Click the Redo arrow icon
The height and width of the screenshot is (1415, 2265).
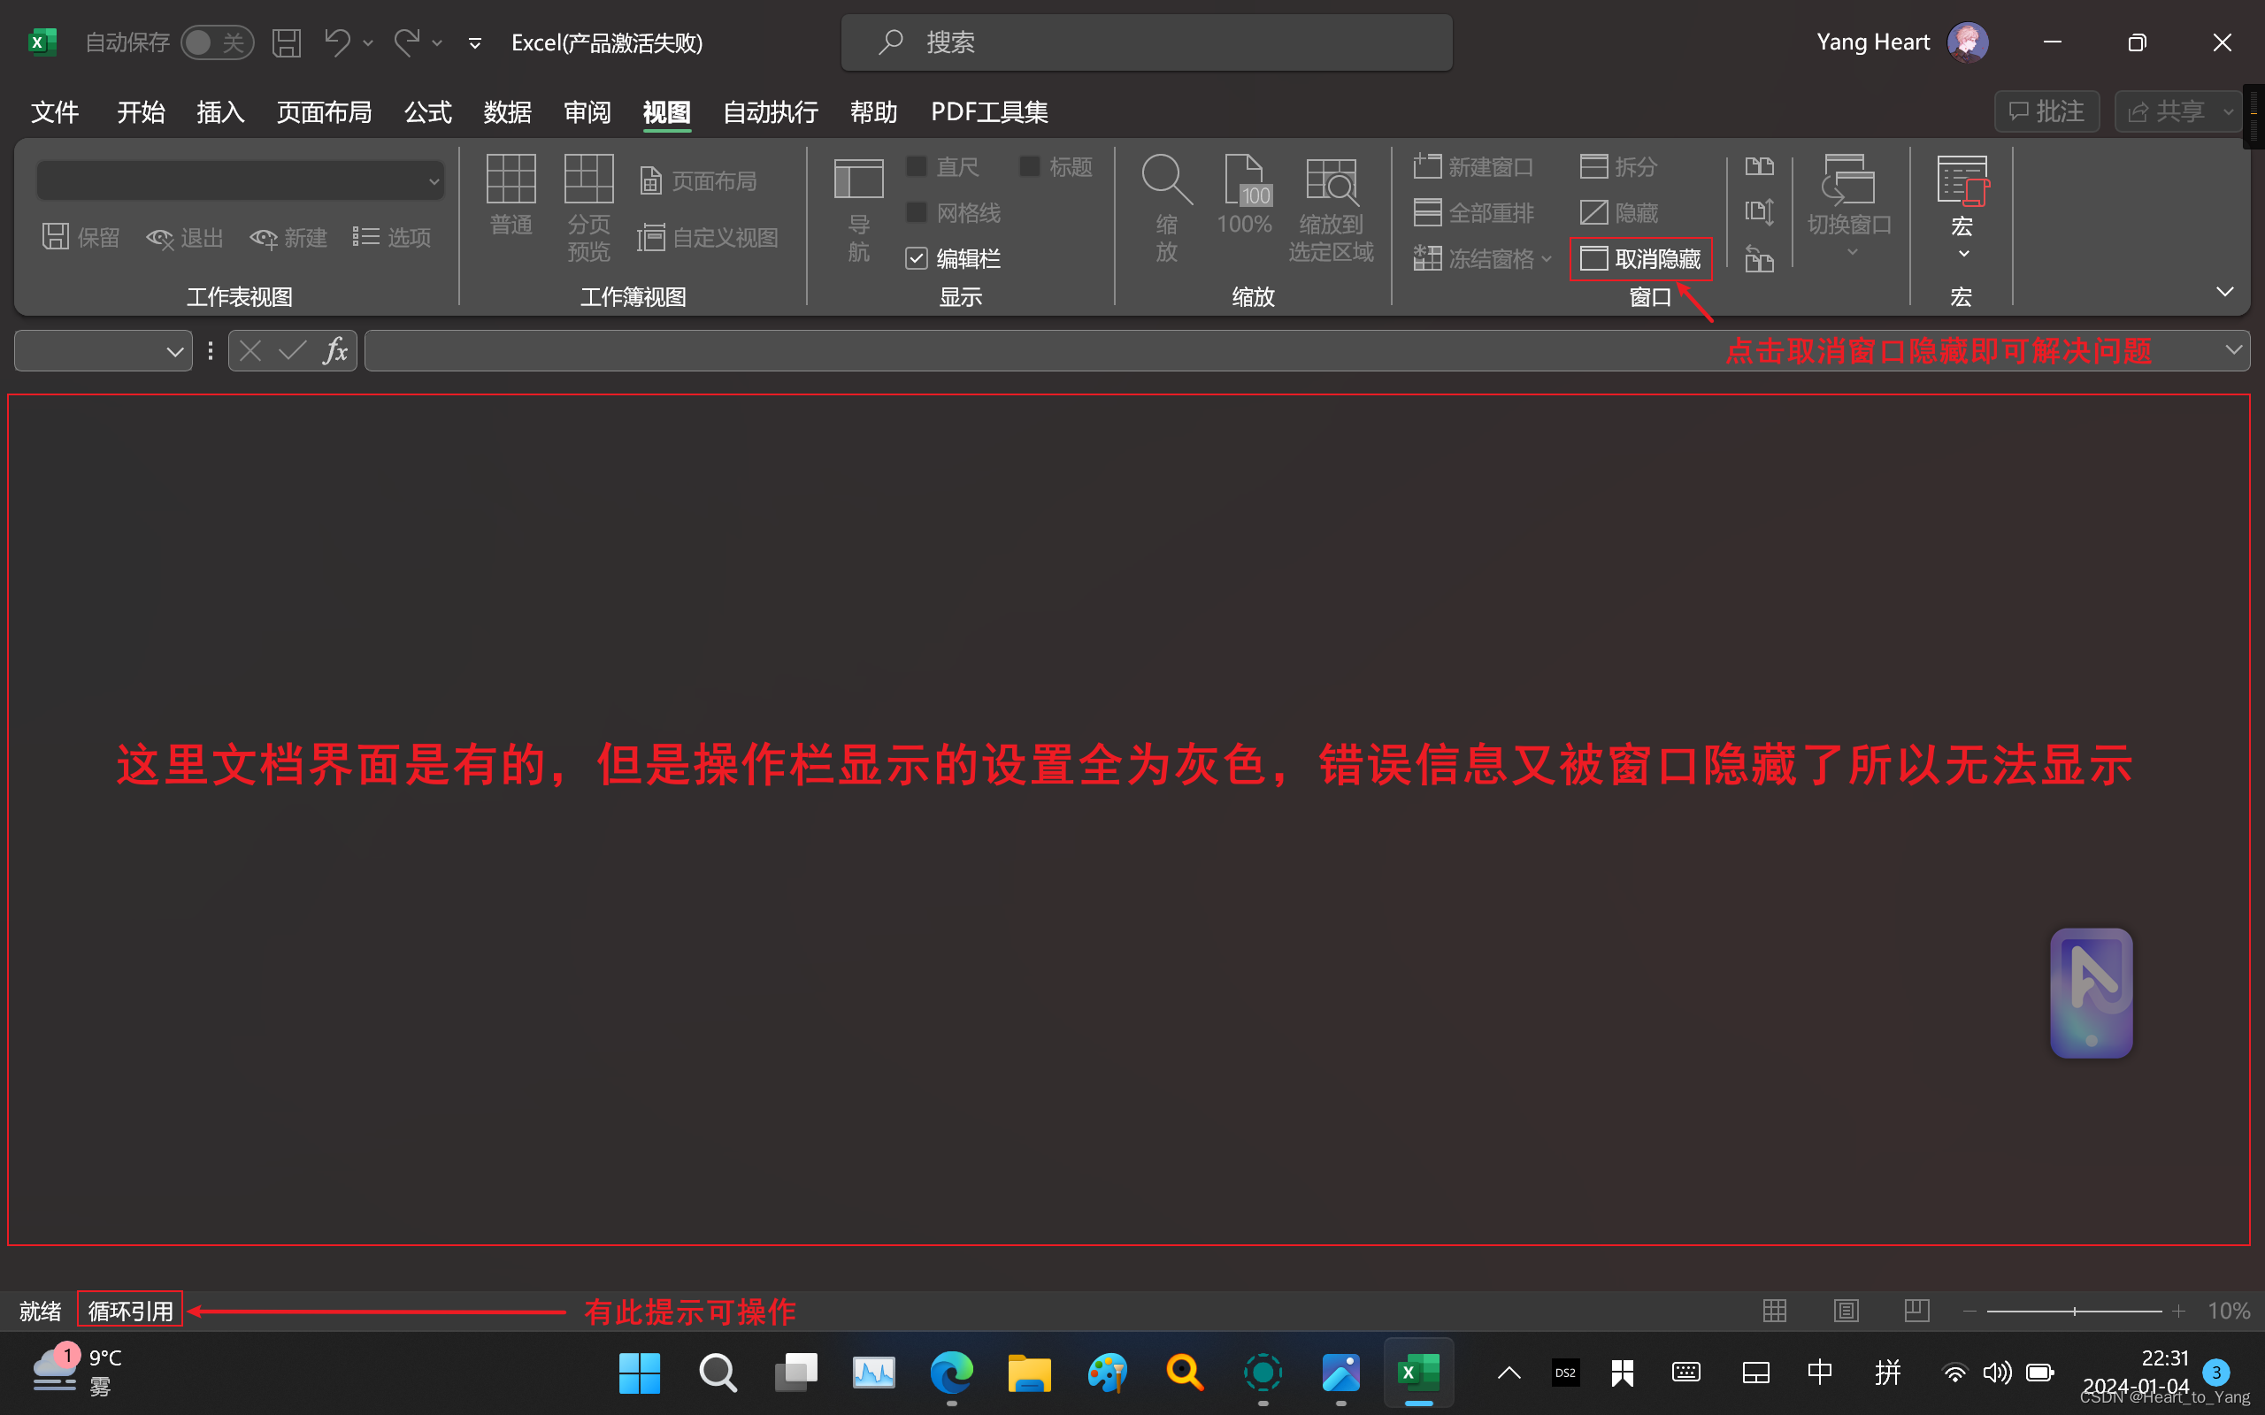click(x=407, y=42)
